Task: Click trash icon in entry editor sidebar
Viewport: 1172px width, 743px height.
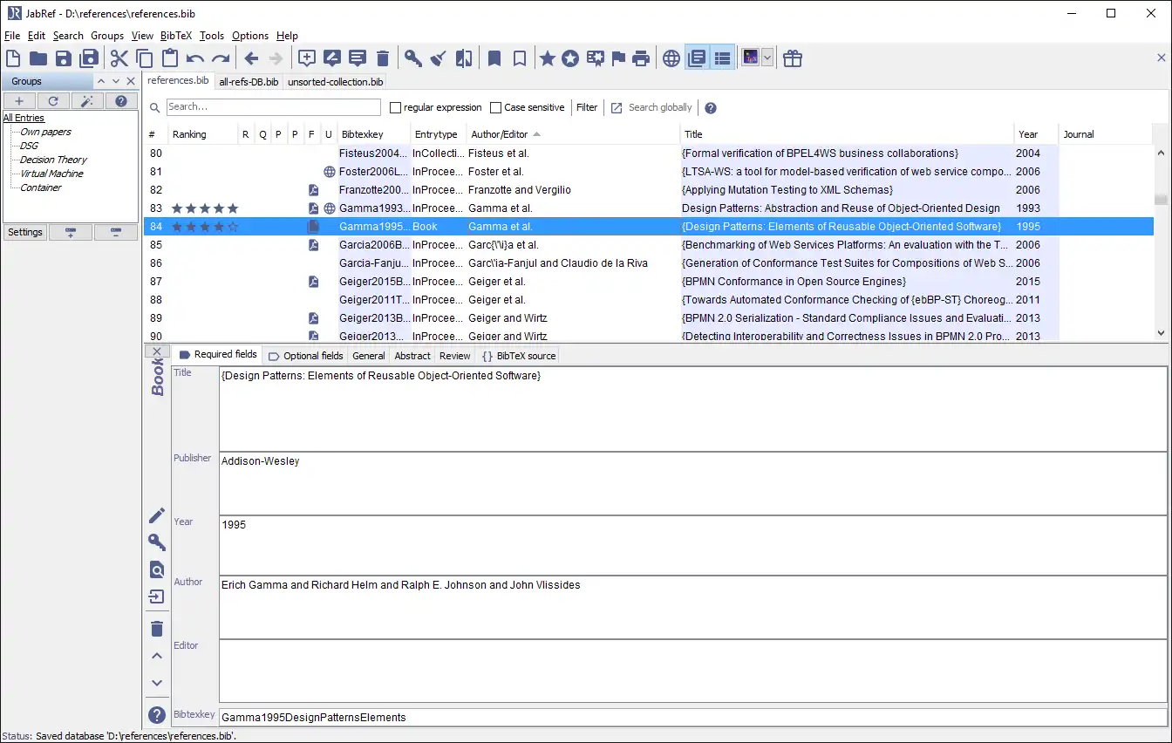Action: tap(157, 629)
